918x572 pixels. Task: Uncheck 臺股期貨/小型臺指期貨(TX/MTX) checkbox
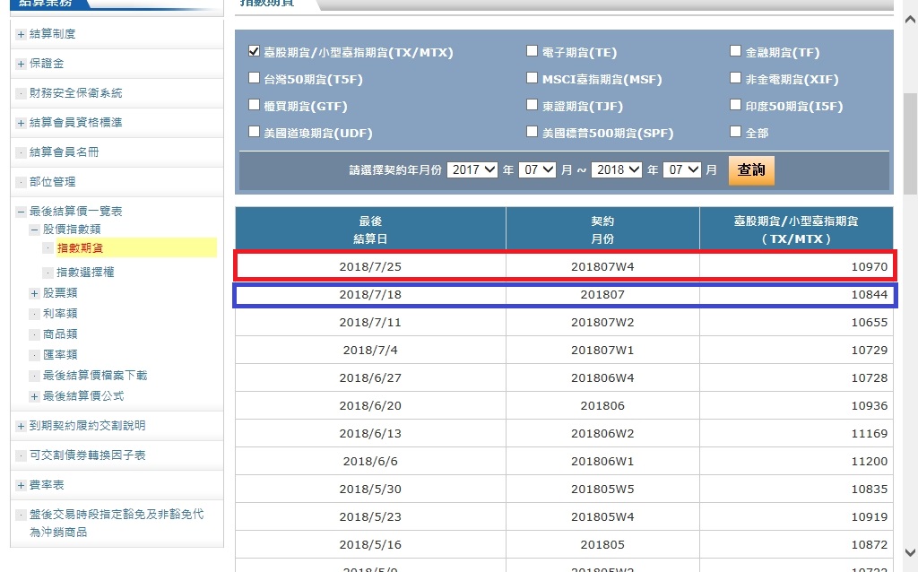254,51
